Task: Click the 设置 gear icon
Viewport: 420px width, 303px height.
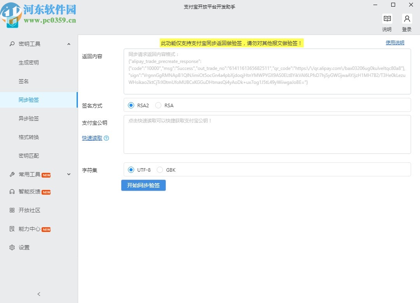Action: coord(12,247)
